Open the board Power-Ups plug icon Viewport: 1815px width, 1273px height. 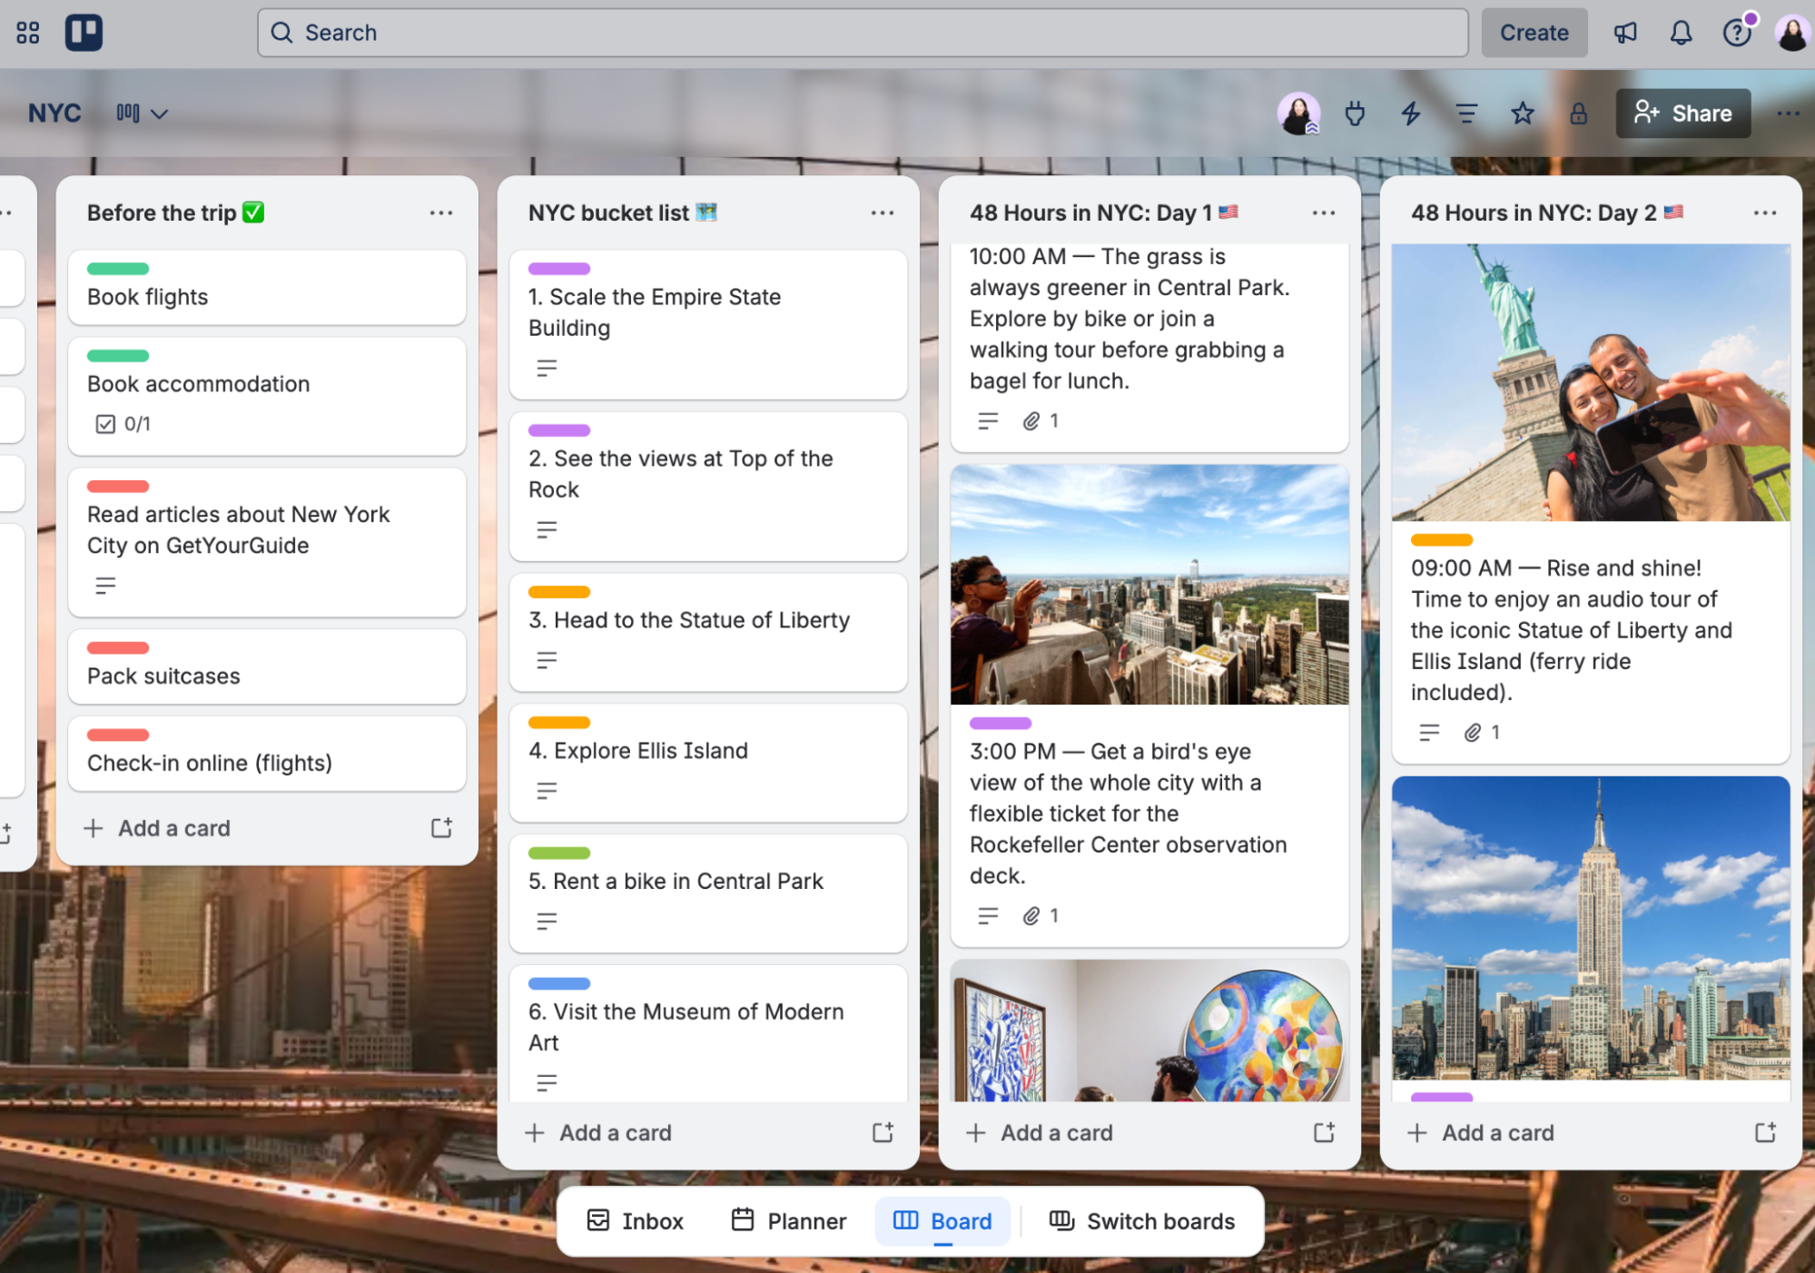[1355, 113]
